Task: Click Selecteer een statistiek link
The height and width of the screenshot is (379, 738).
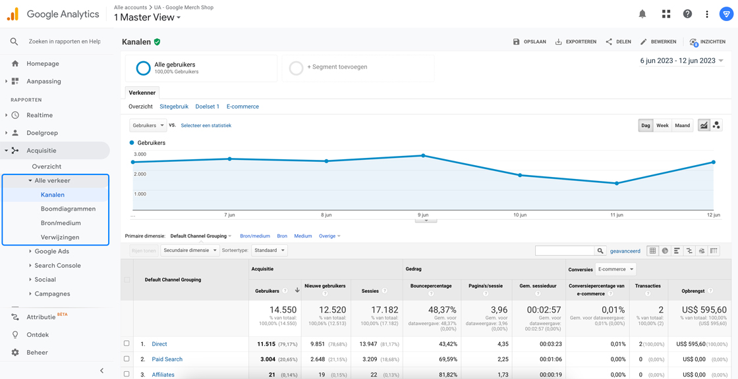Action: click(x=206, y=126)
